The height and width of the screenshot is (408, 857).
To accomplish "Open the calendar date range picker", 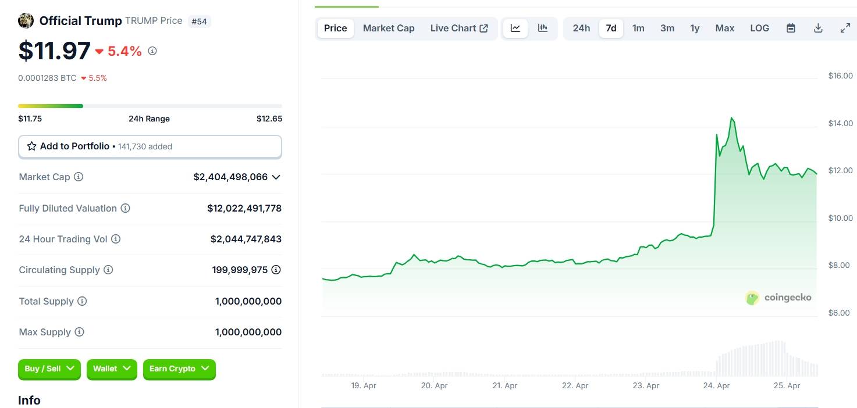I will pos(791,28).
